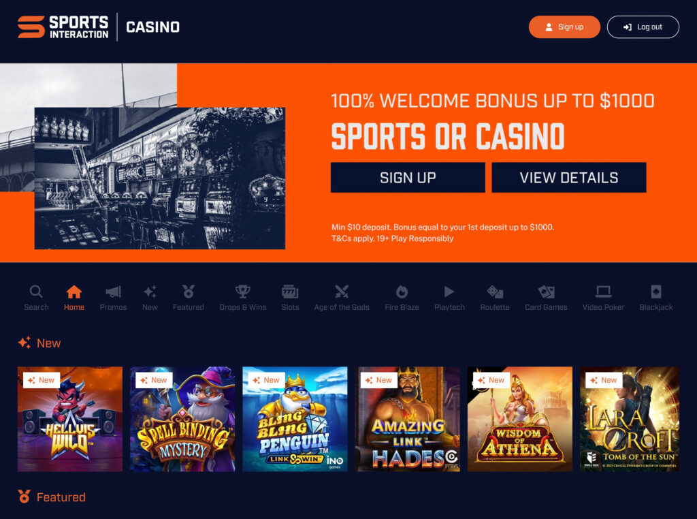The image size is (697, 519).
Task: Open the Playtech play icon
Action: [449, 292]
